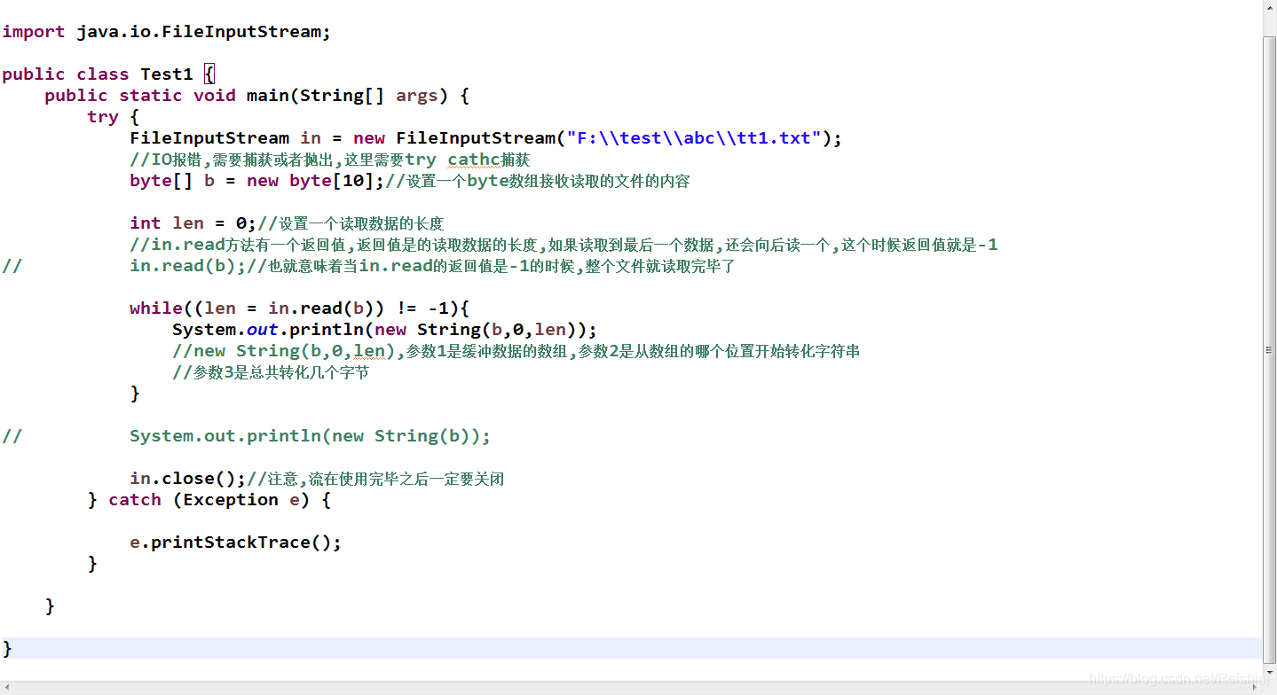Screen dimensions: 1277x695
Task: Click the comment //参数3是总共转化几个字节
Action: [271, 372]
